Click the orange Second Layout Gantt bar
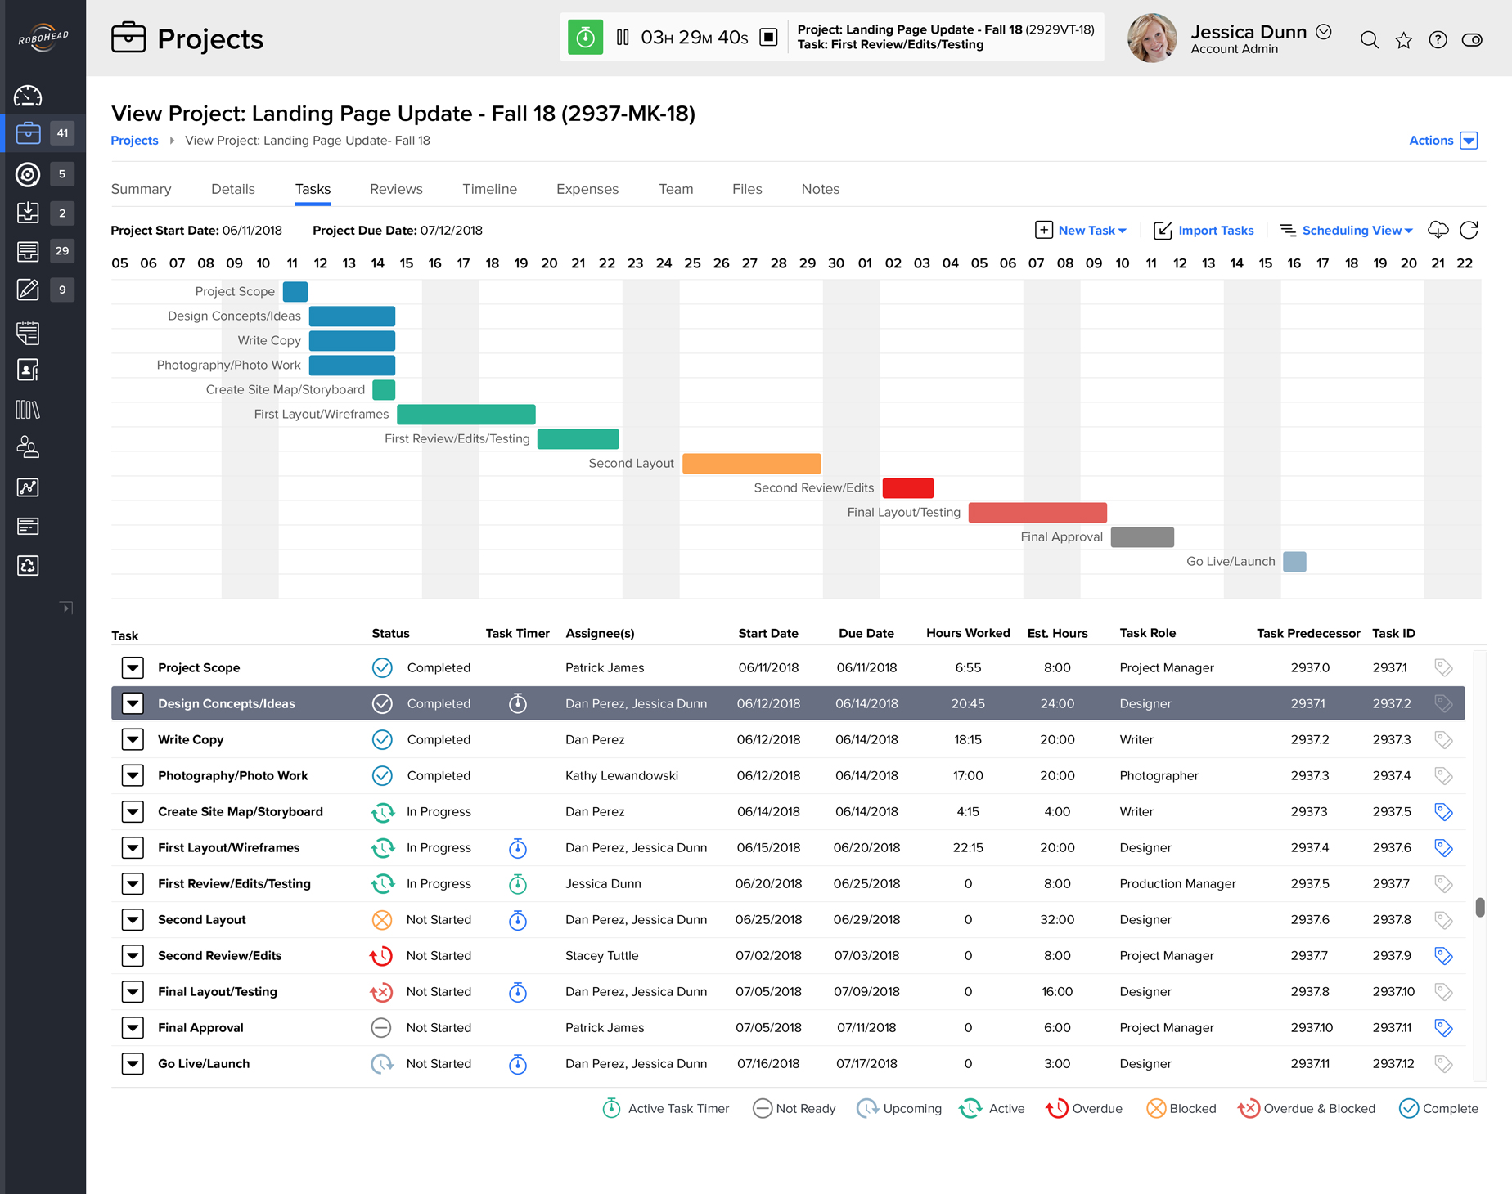1512x1194 pixels. [751, 464]
